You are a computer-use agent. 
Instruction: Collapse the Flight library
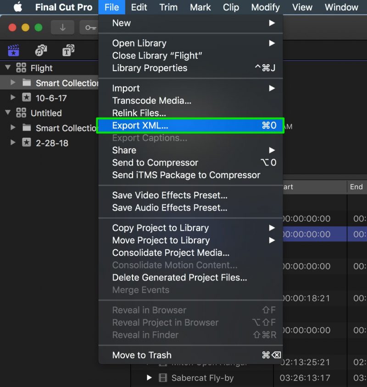tap(8, 67)
